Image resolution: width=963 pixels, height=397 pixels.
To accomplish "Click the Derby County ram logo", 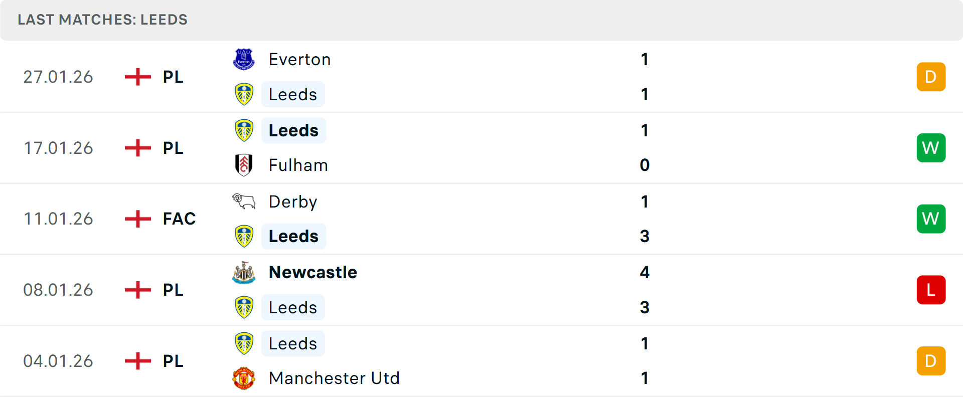I will tap(244, 202).
